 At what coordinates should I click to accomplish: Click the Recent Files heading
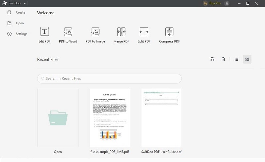[48, 60]
